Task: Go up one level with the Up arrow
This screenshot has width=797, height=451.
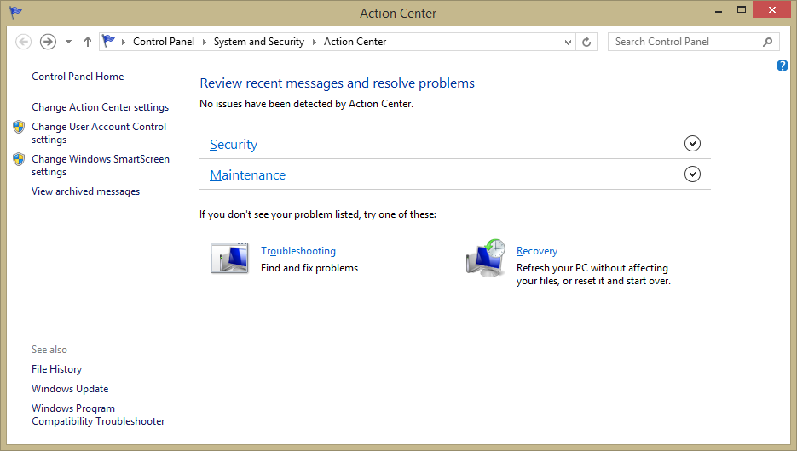Action: click(x=88, y=42)
